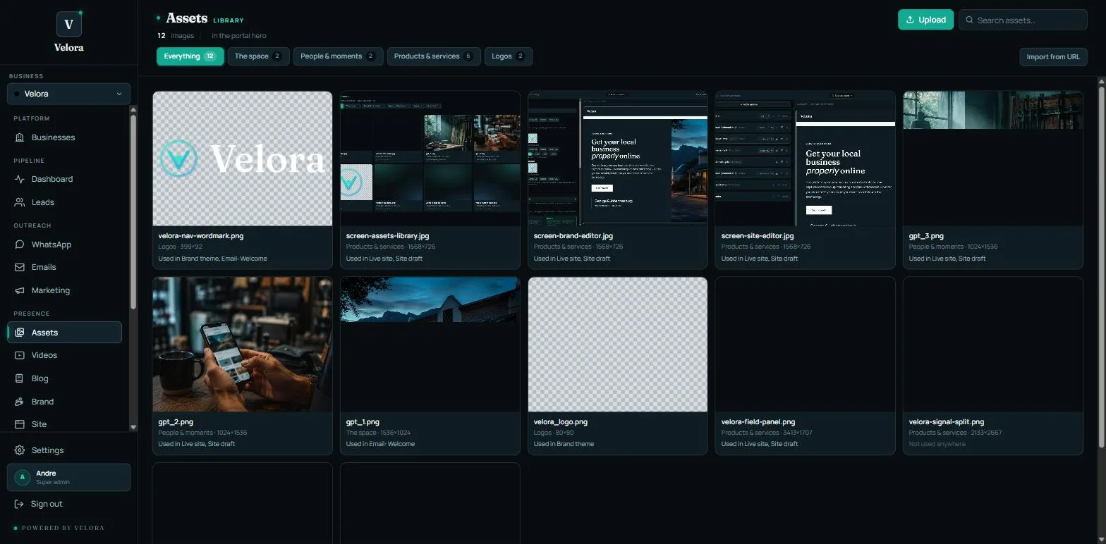Click "in the portal hero" text
The height and width of the screenshot is (544, 1106).
coord(239,35)
